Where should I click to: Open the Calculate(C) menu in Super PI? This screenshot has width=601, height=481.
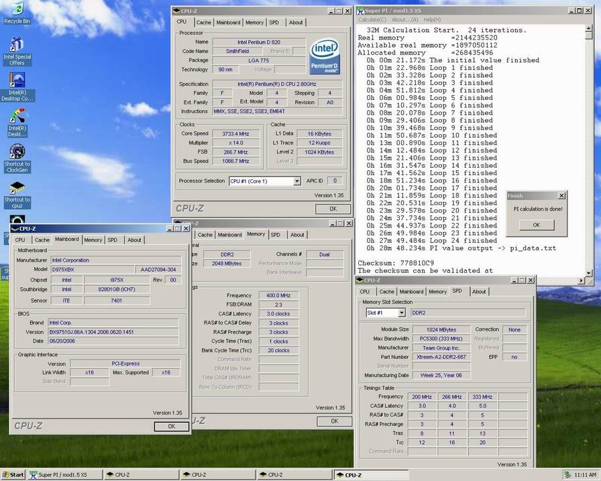click(x=372, y=20)
